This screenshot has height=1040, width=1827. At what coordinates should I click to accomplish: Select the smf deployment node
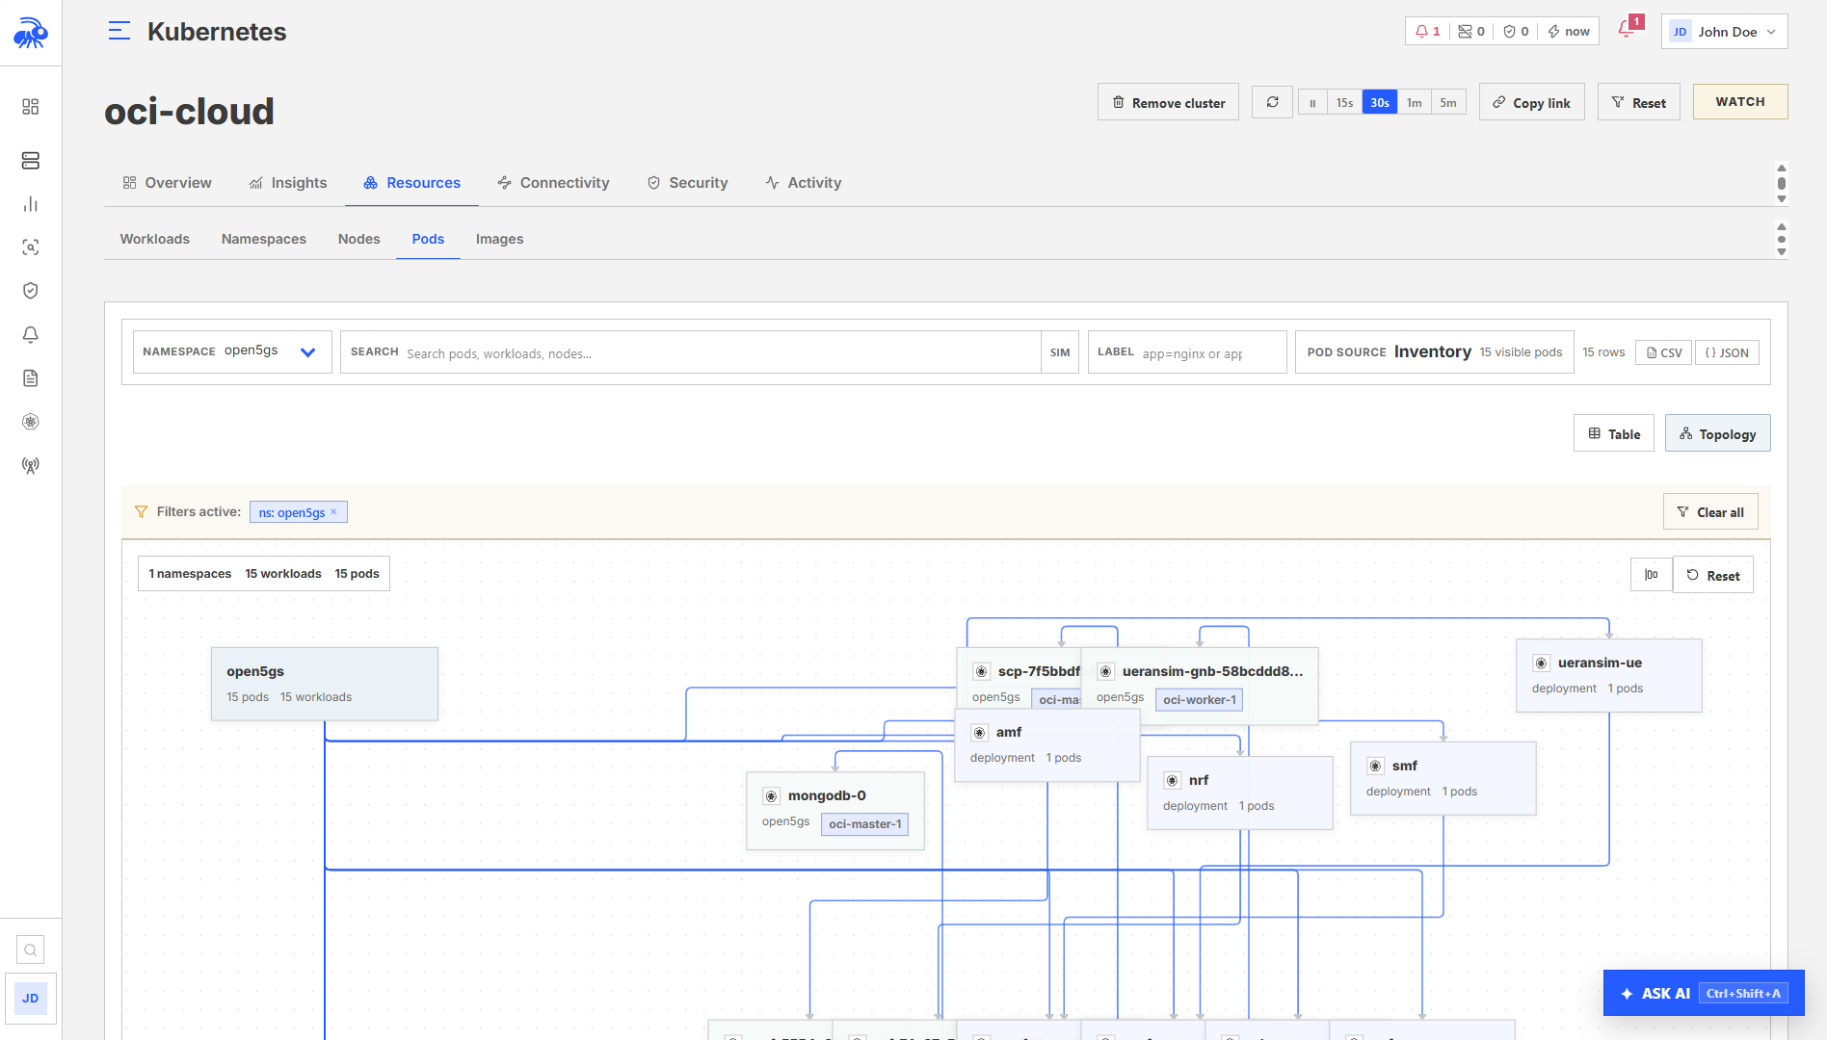click(x=1443, y=778)
